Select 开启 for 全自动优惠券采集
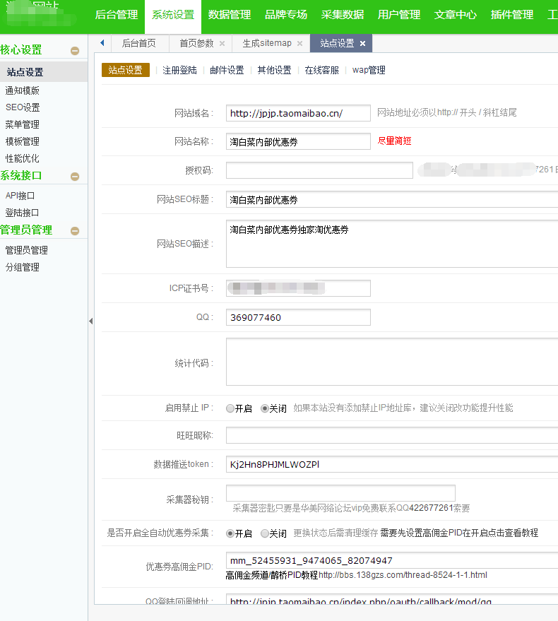 pos(230,533)
